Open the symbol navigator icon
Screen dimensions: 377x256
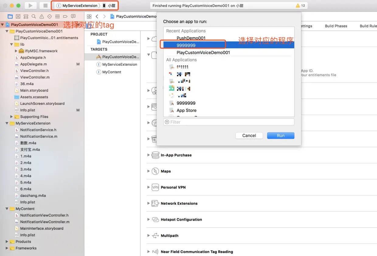pos(26,16)
